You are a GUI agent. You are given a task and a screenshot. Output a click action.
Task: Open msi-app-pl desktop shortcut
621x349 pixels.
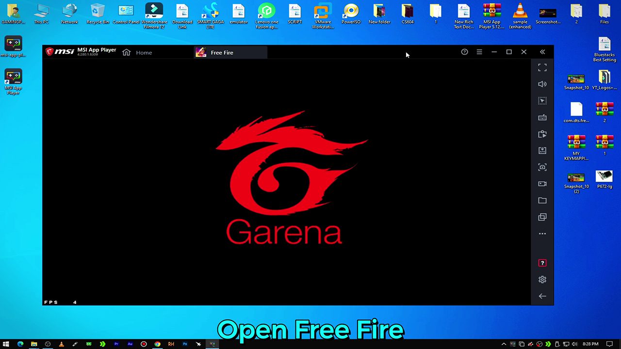pos(13,47)
